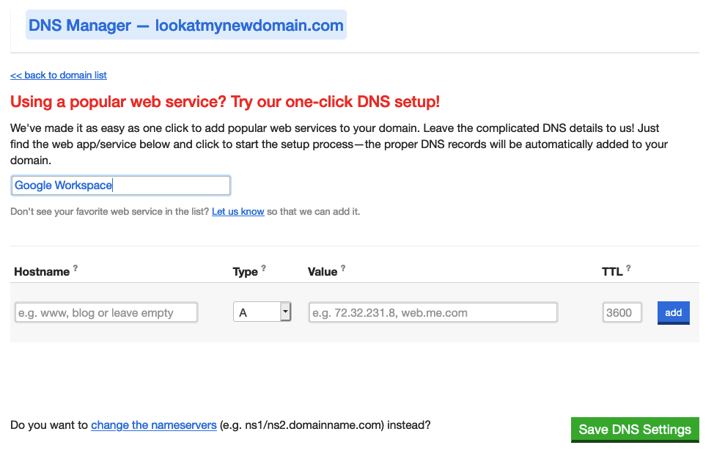714x467 pixels.
Task: Focus the Hostname input field
Action: pos(106,312)
